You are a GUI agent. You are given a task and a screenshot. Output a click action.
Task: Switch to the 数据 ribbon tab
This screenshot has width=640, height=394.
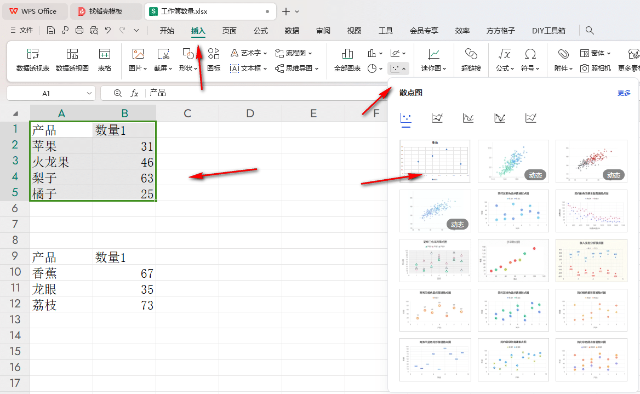pyautogui.click(x=292, y=31)
